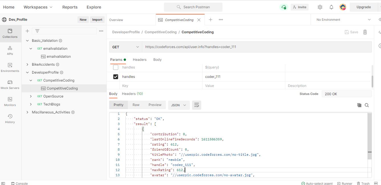Click the plus icon to create collection
The height and width of the screenshot is (185, 381).
[x=27, y=31]
